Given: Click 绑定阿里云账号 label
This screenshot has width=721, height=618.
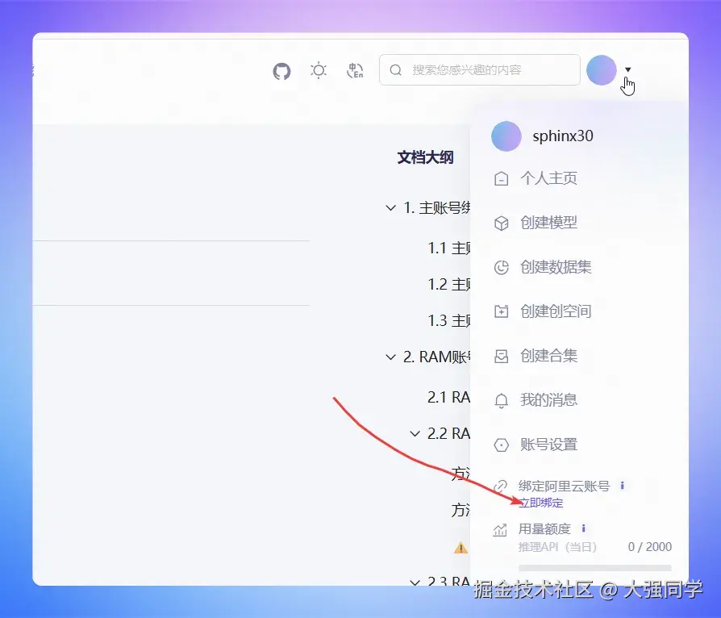Looking at the screenshot, I should pyautogui.click(x=565, y=486).
